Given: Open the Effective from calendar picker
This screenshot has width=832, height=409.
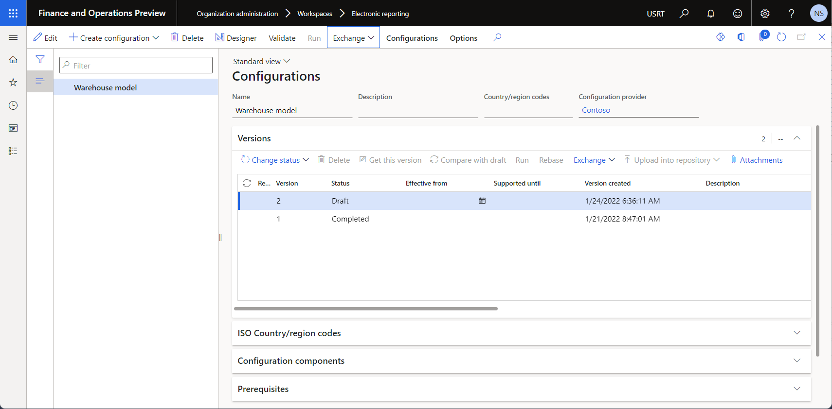Looking at the screenshot, I should [482, 201].
